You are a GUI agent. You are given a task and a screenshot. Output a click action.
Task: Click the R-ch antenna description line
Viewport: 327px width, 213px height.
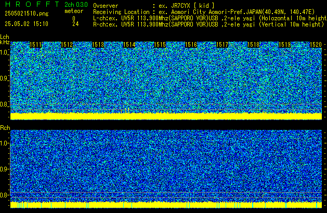click(208, 24)
